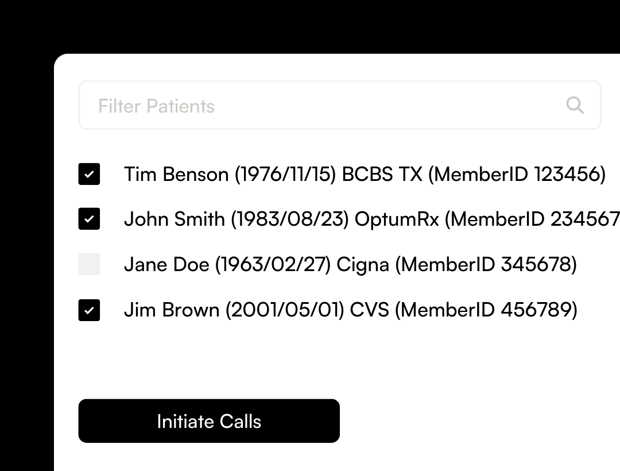Click John Smith's OptumRx insurance label
Screen dimensions: 620x471
coord(393,219)
